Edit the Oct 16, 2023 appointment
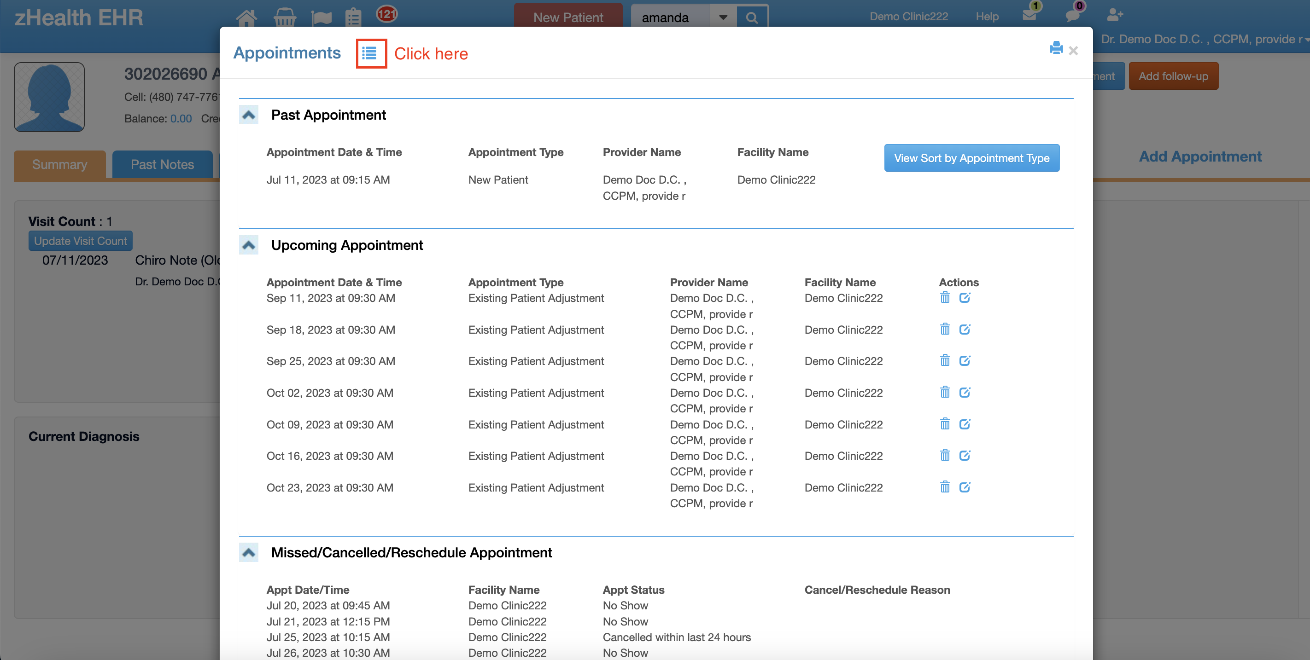The height and width of the screenshot is (660, 1310). point(965,455)
